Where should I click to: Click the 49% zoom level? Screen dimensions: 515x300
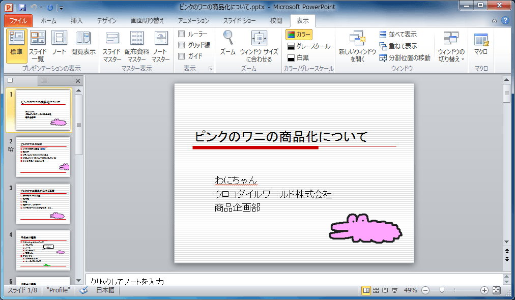click(x=410, y=290)
